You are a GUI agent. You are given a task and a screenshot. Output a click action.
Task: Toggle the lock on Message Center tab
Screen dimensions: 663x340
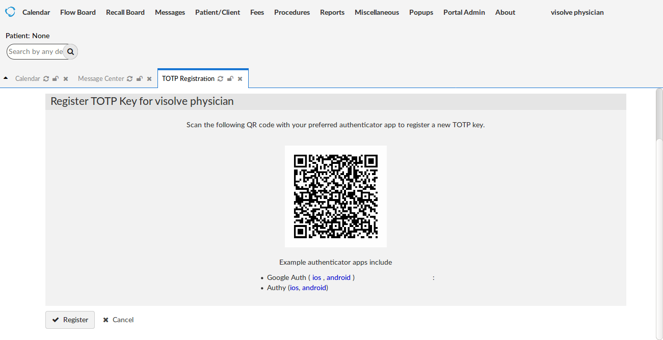click(139, 79)
